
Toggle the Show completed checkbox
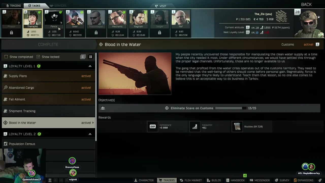tap(6, 57)
